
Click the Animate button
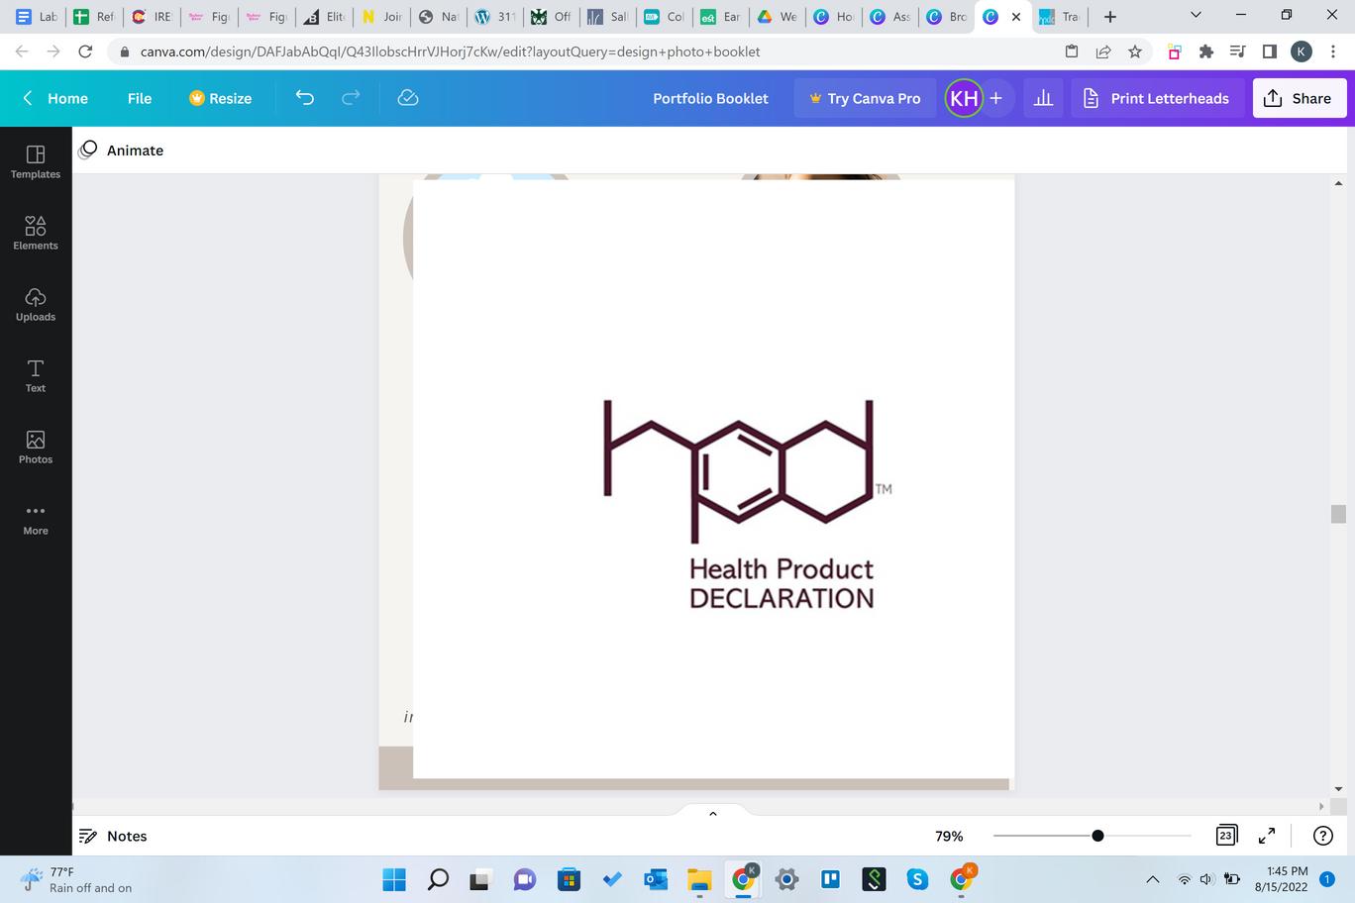coord(121,150)
